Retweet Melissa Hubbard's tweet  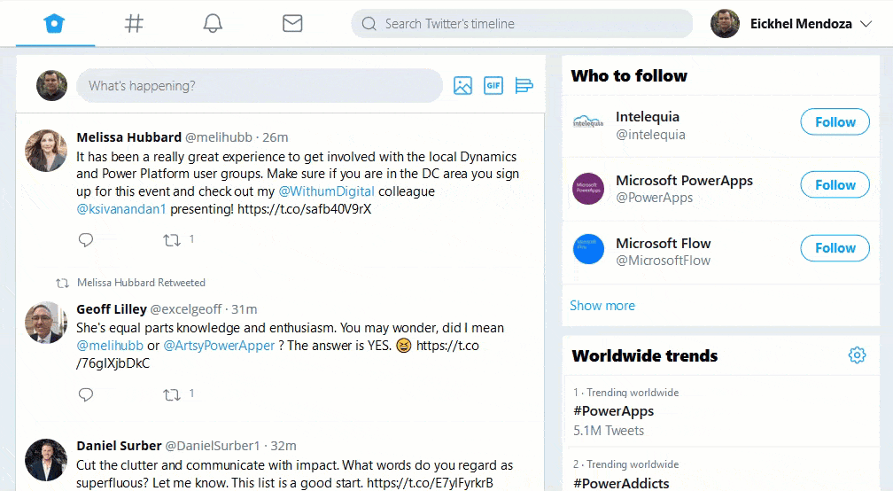(172, 240)
